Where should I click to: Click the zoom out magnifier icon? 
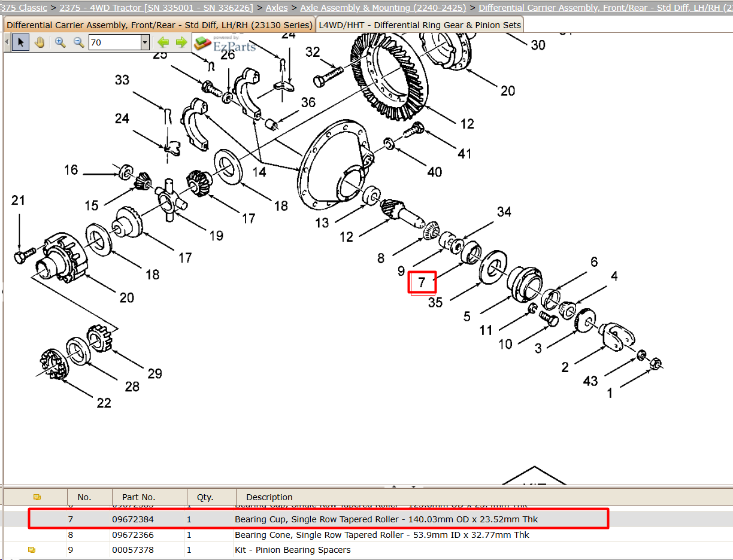pyautogui.click(x=78, y=42)
